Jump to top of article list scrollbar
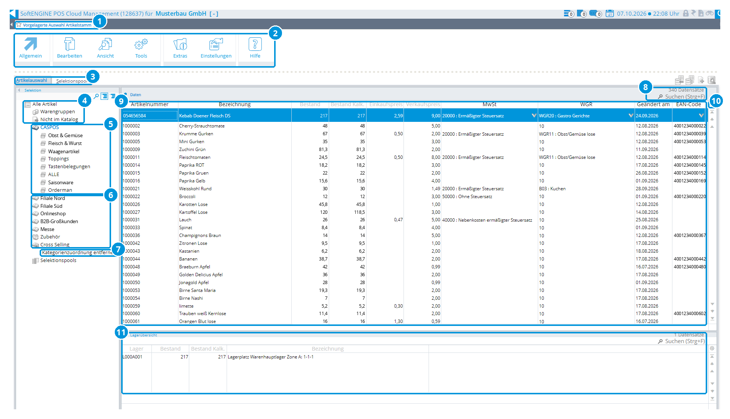 click(x=712, y=112)
